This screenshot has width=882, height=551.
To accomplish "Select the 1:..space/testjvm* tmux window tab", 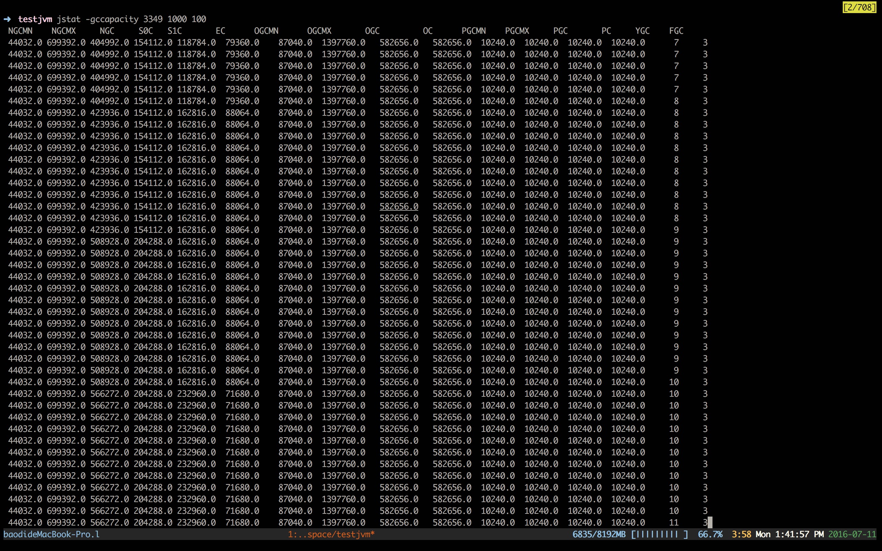I will (331, 534).
